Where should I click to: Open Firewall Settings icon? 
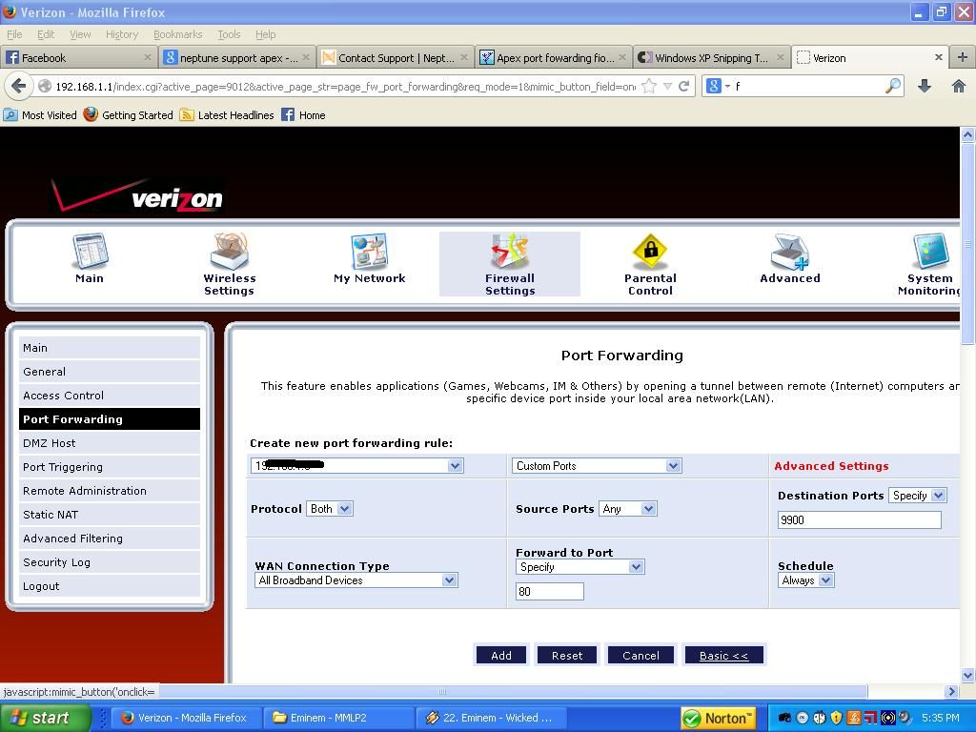tap(510, 251)
